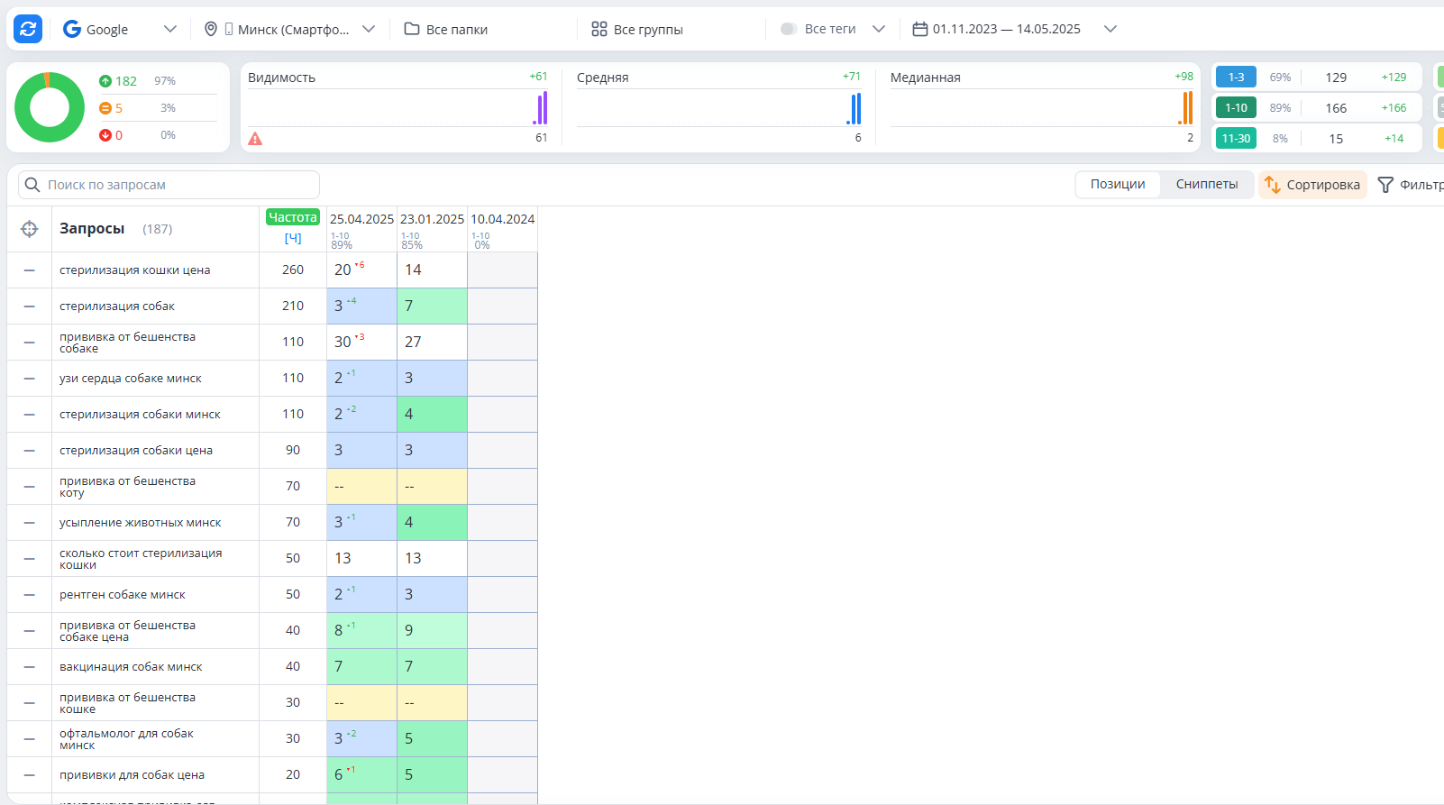Collapse row marker for стерилизация кошки цена
Viewport: 1444px width, 805px height.
click(x=30, y=270)
